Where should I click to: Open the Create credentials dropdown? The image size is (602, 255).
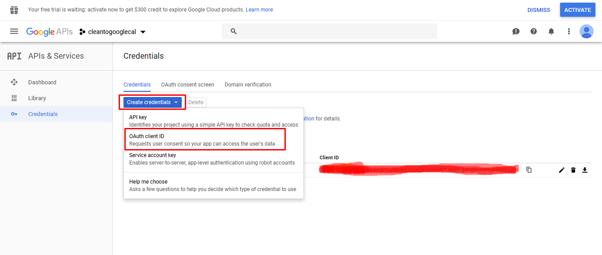tap(152, 102)
